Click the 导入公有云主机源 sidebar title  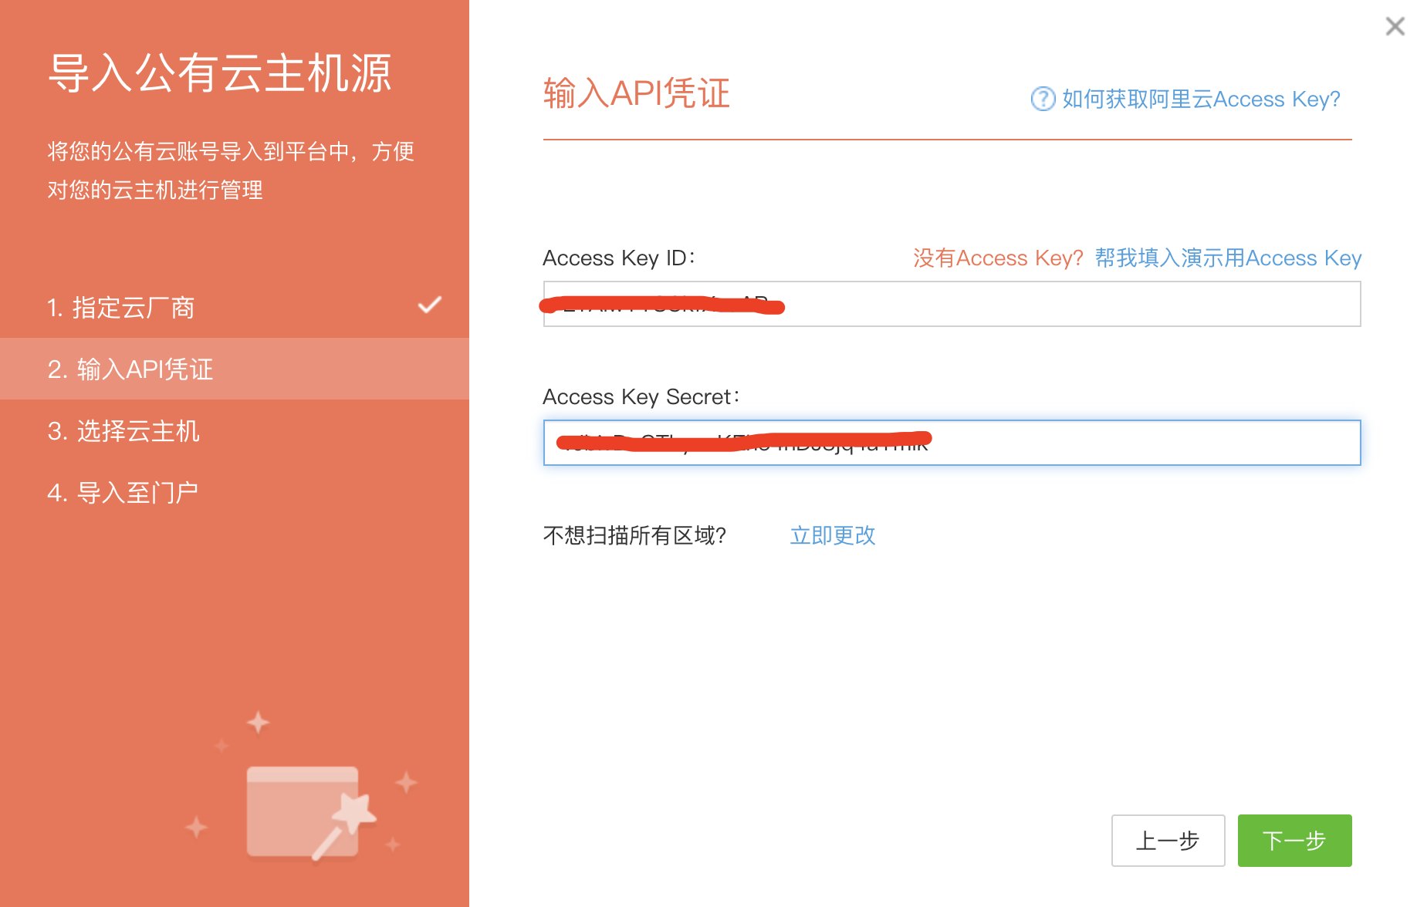point(220,74)
